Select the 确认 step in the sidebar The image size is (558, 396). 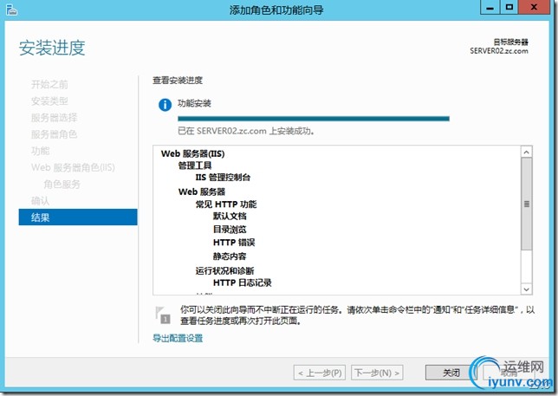pyautogui.click(x=40, y=201)
